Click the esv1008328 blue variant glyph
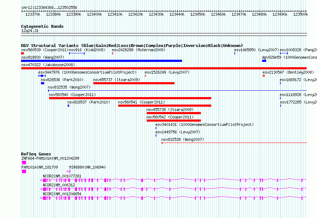Viewport: 317px width, 218px height. tap(284, 53)
